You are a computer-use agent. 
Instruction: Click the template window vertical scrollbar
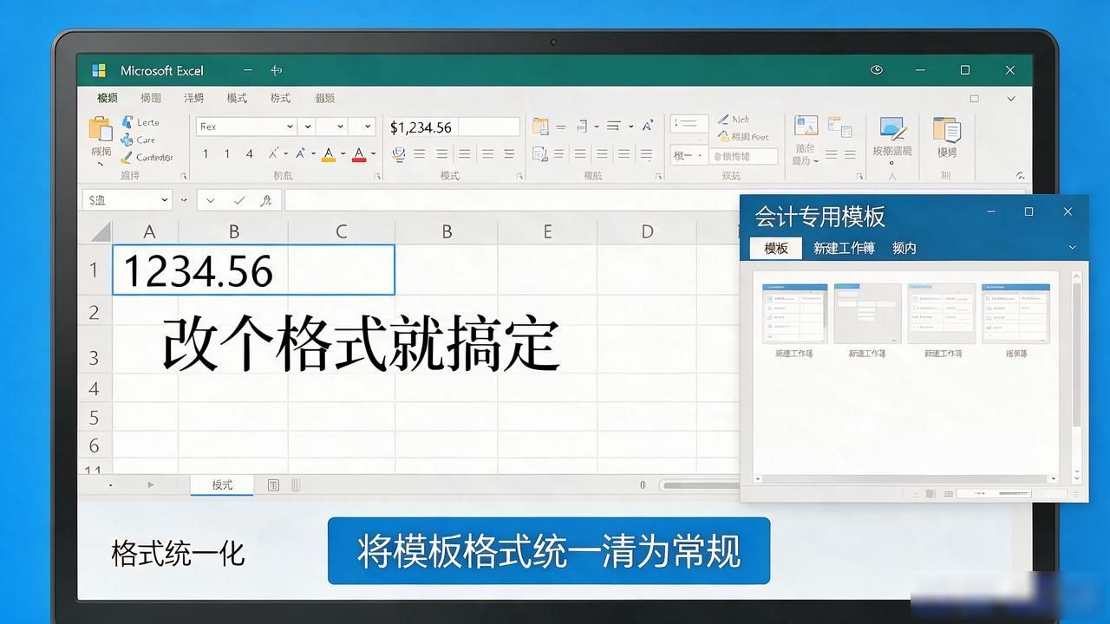[1077, 355]
